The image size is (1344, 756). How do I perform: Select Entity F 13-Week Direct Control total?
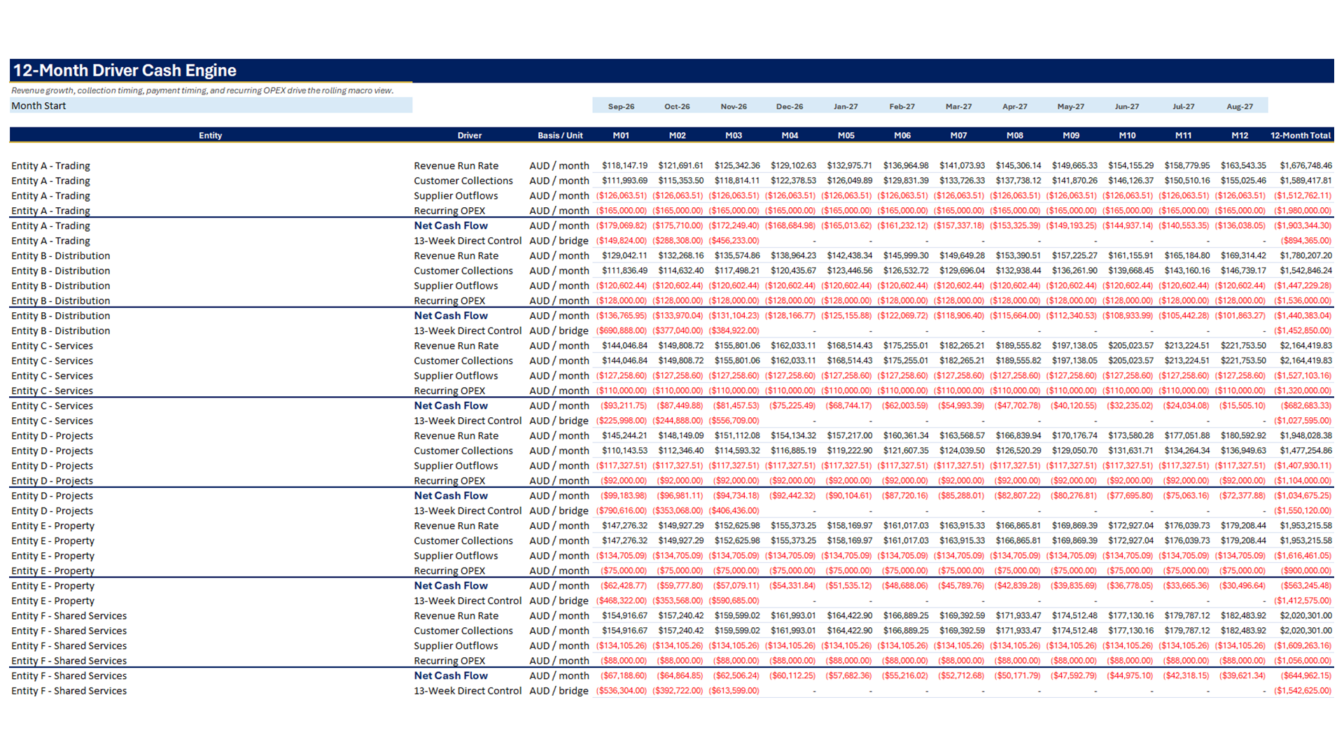(1302, 691)
